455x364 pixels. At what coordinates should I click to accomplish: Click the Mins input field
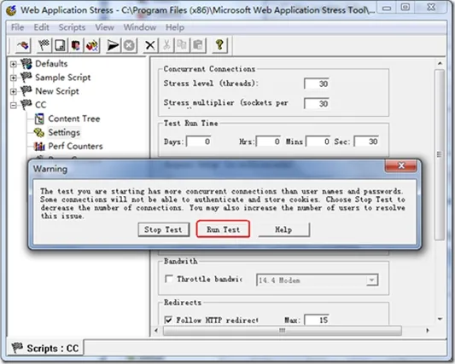click(318, 142)
